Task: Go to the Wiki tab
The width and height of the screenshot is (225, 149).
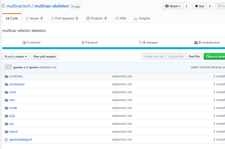Action: pyautogui.click(x=121, y=18)
